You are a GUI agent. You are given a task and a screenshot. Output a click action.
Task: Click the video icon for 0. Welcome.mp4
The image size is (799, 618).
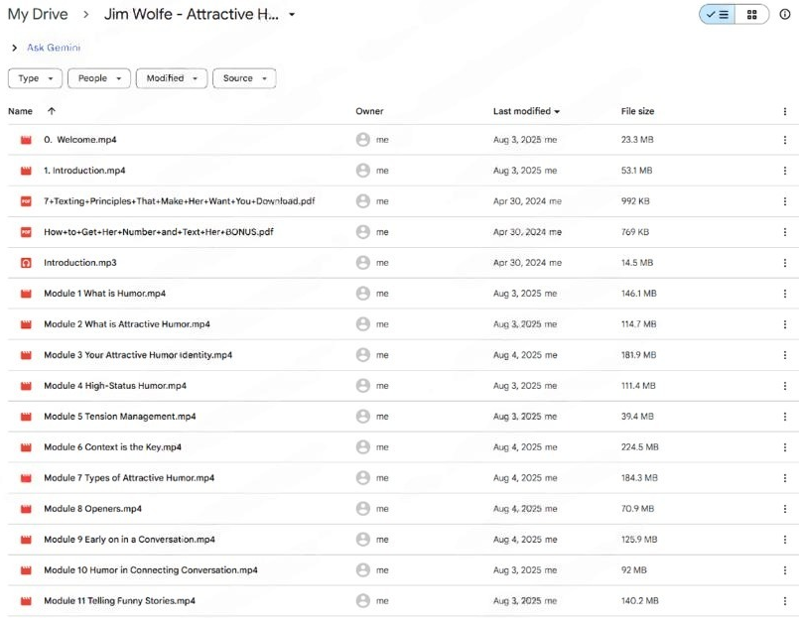click(x=26, y=140)
